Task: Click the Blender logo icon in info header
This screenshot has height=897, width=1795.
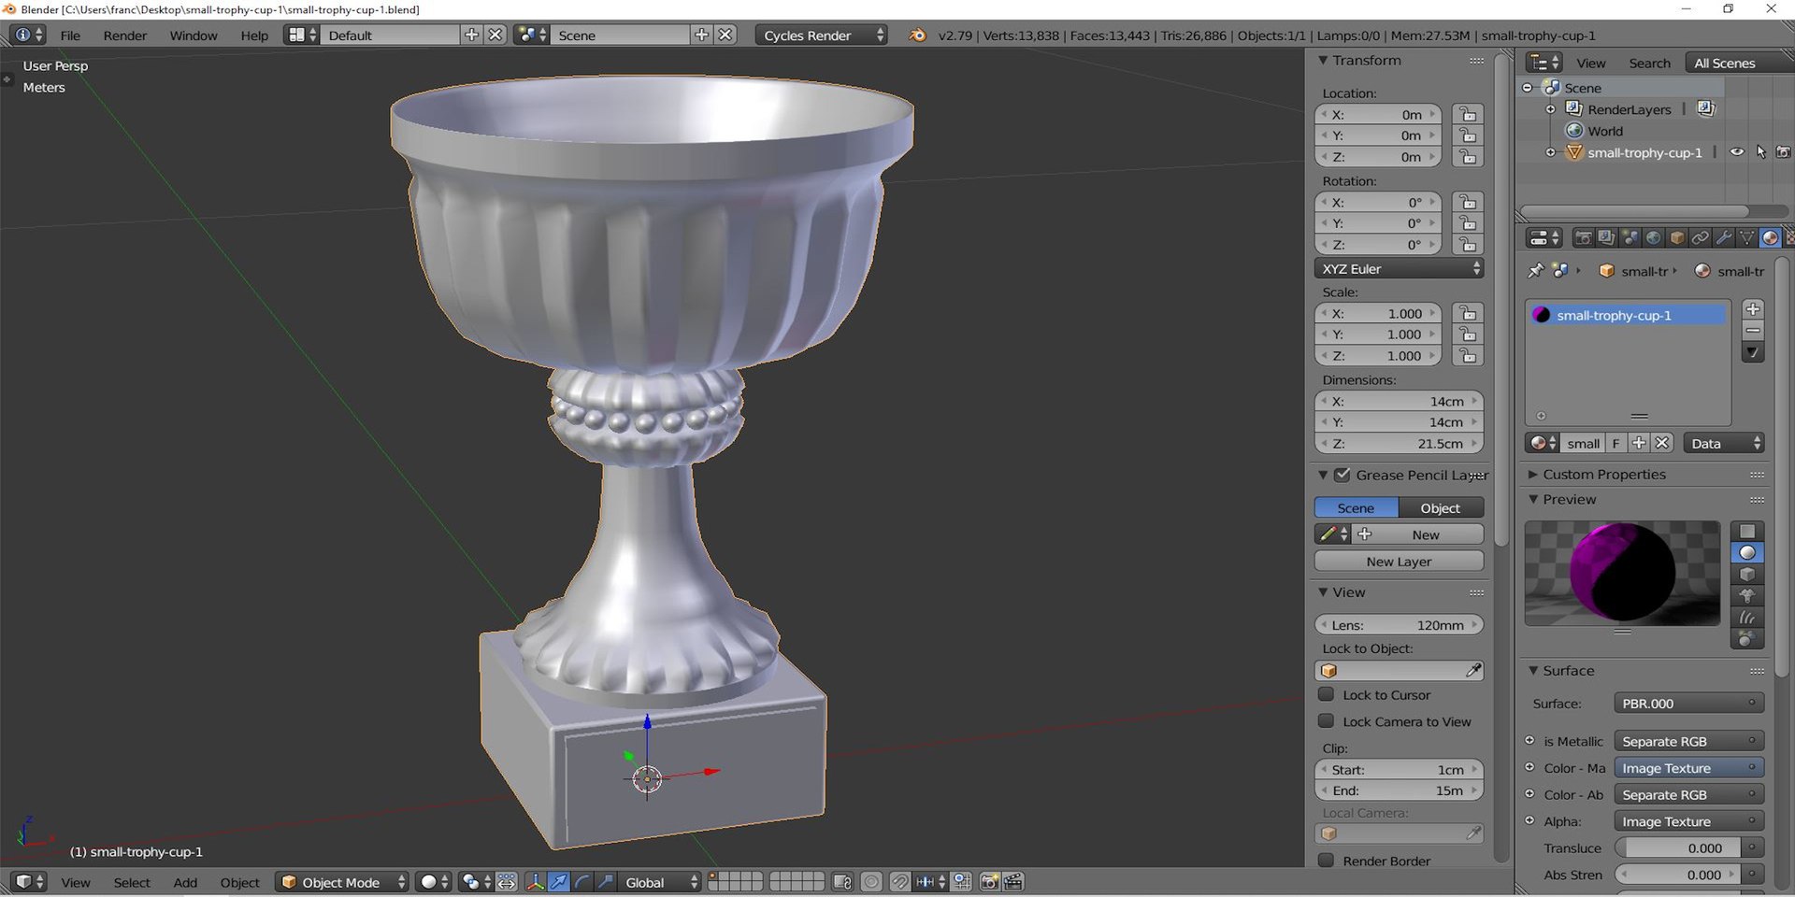Action: click(917, 36)
